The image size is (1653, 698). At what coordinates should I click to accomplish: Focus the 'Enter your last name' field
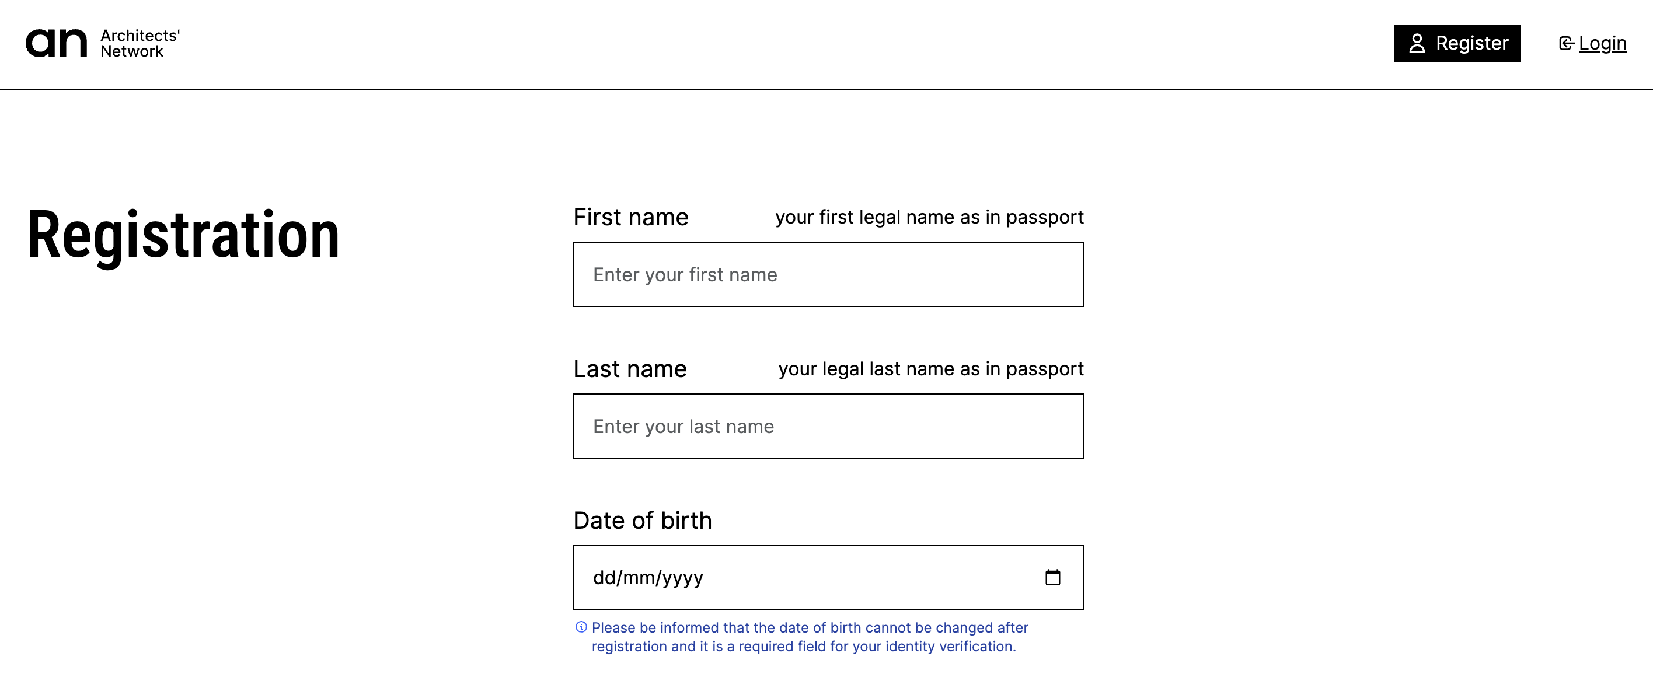coord(828,426)
